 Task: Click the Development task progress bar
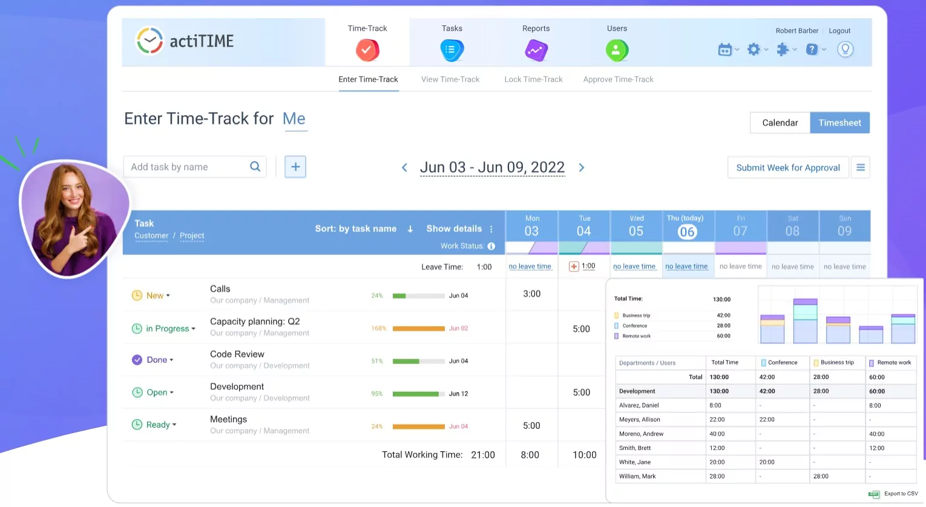tap(419, 394)
